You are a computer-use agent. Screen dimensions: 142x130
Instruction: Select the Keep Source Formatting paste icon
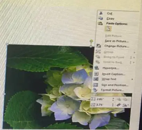pos(108,29)
